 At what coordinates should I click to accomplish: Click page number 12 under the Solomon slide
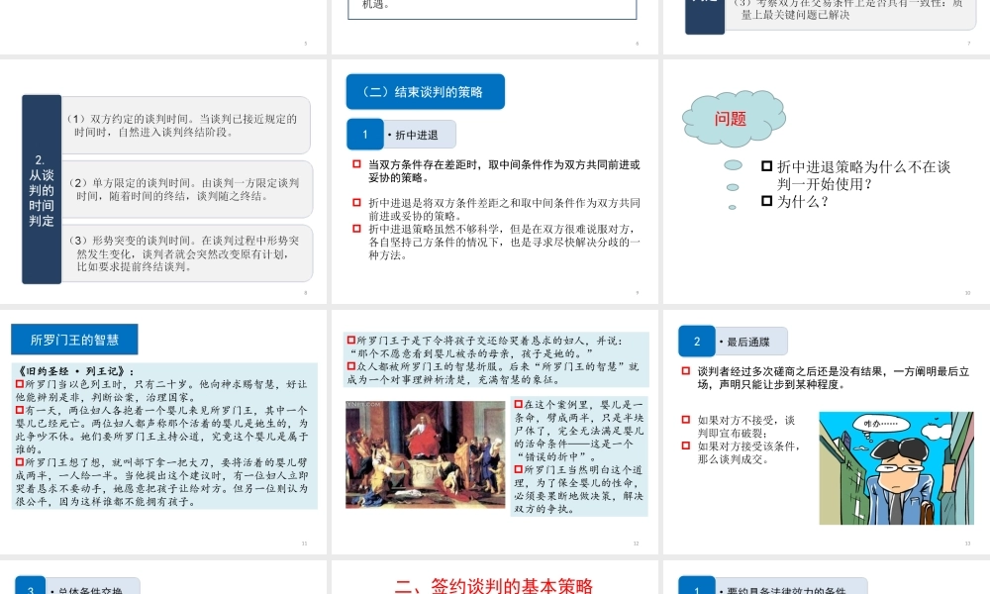point(637,542)
